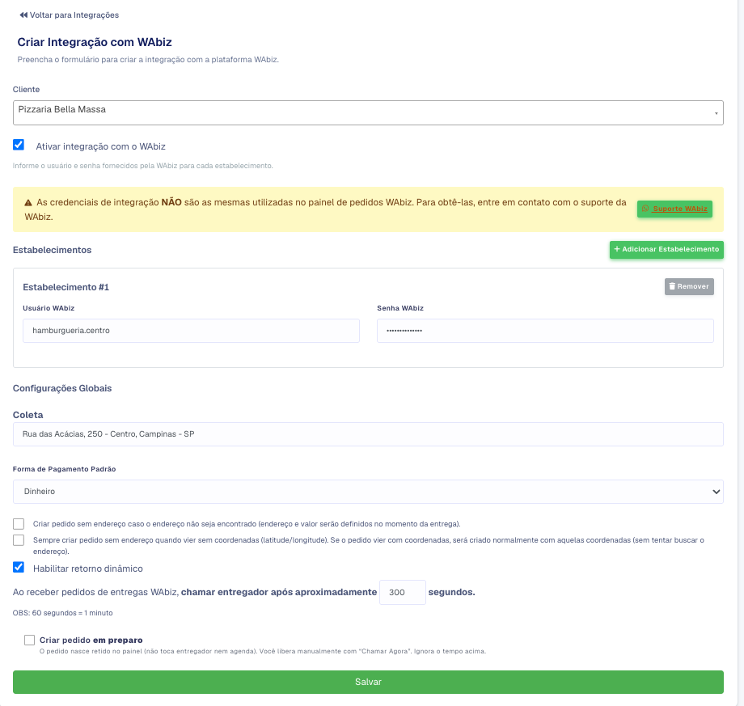Click the subtitle Preencha o formulário text
The height and width of the screenshot is (706, 744).
(x=148, y=60)
